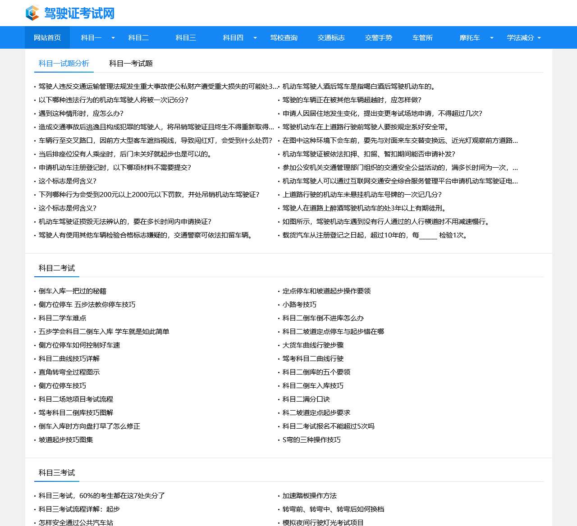Open article 科目二曲线技巧详解
Image resolution: width=577 pixels, height=526 pixels.
[69, 359]
